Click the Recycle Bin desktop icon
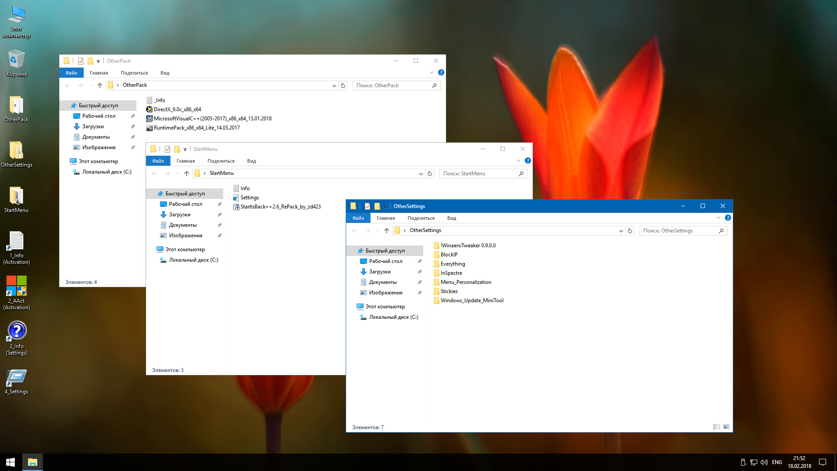Viewport: 837px width, 471px height. click(16, 60)
